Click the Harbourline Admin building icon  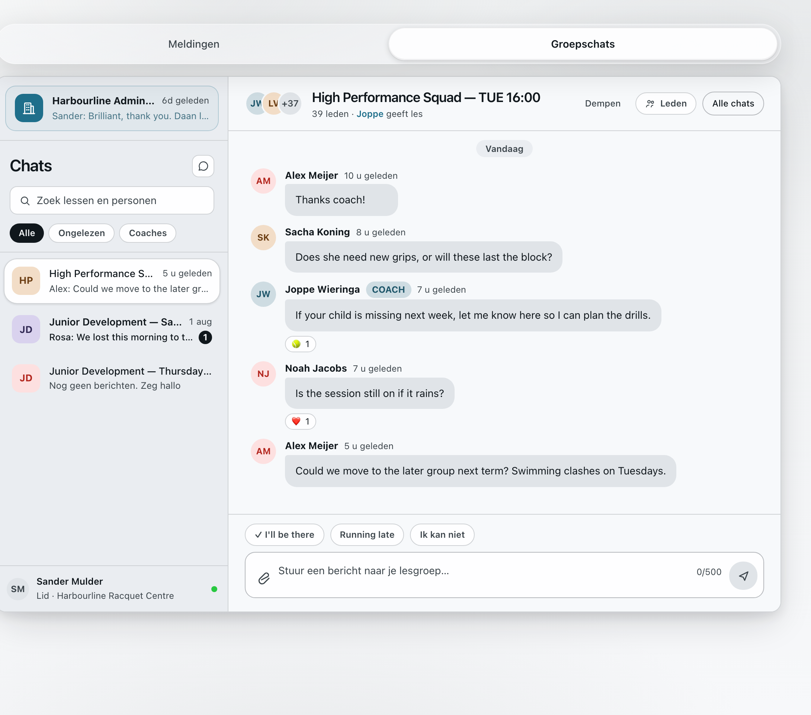pyautogui.click(x=29, y=108)
